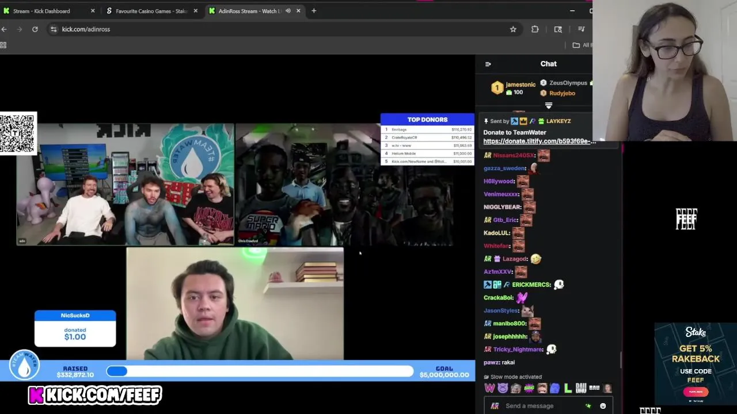737x414 pixels.
Task: Insert the large white BAU emote
Action: (x=580, y=388)
